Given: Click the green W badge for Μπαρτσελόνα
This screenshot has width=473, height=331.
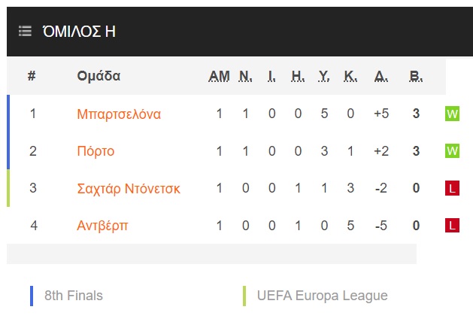Looking at the screenshot, I should 452,114.
